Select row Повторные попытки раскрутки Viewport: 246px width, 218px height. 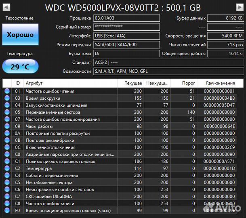pos(120,133)
